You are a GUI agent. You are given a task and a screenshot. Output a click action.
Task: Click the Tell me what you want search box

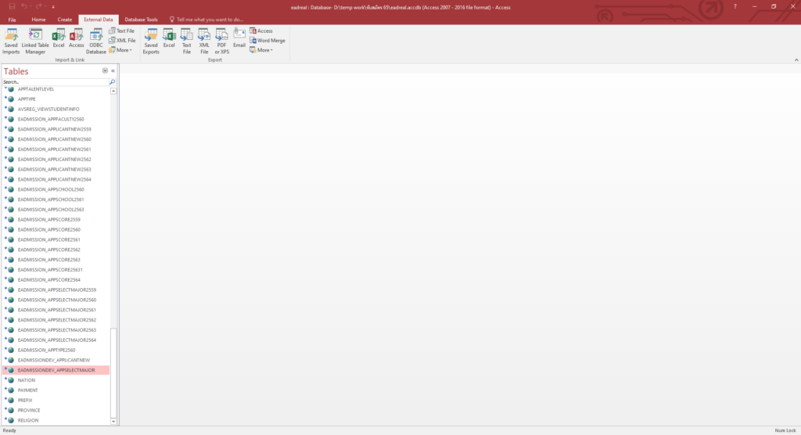coord(210,19)
